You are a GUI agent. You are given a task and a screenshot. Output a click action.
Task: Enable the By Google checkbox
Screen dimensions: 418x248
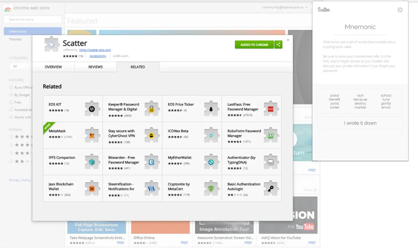pyautogui.click(x=11, y=94)
